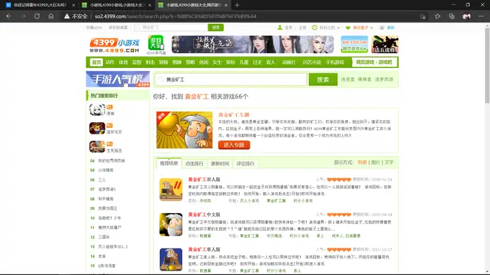Click the small top-bar search field
Screen dimensions: 490x275
pos(171,27)
